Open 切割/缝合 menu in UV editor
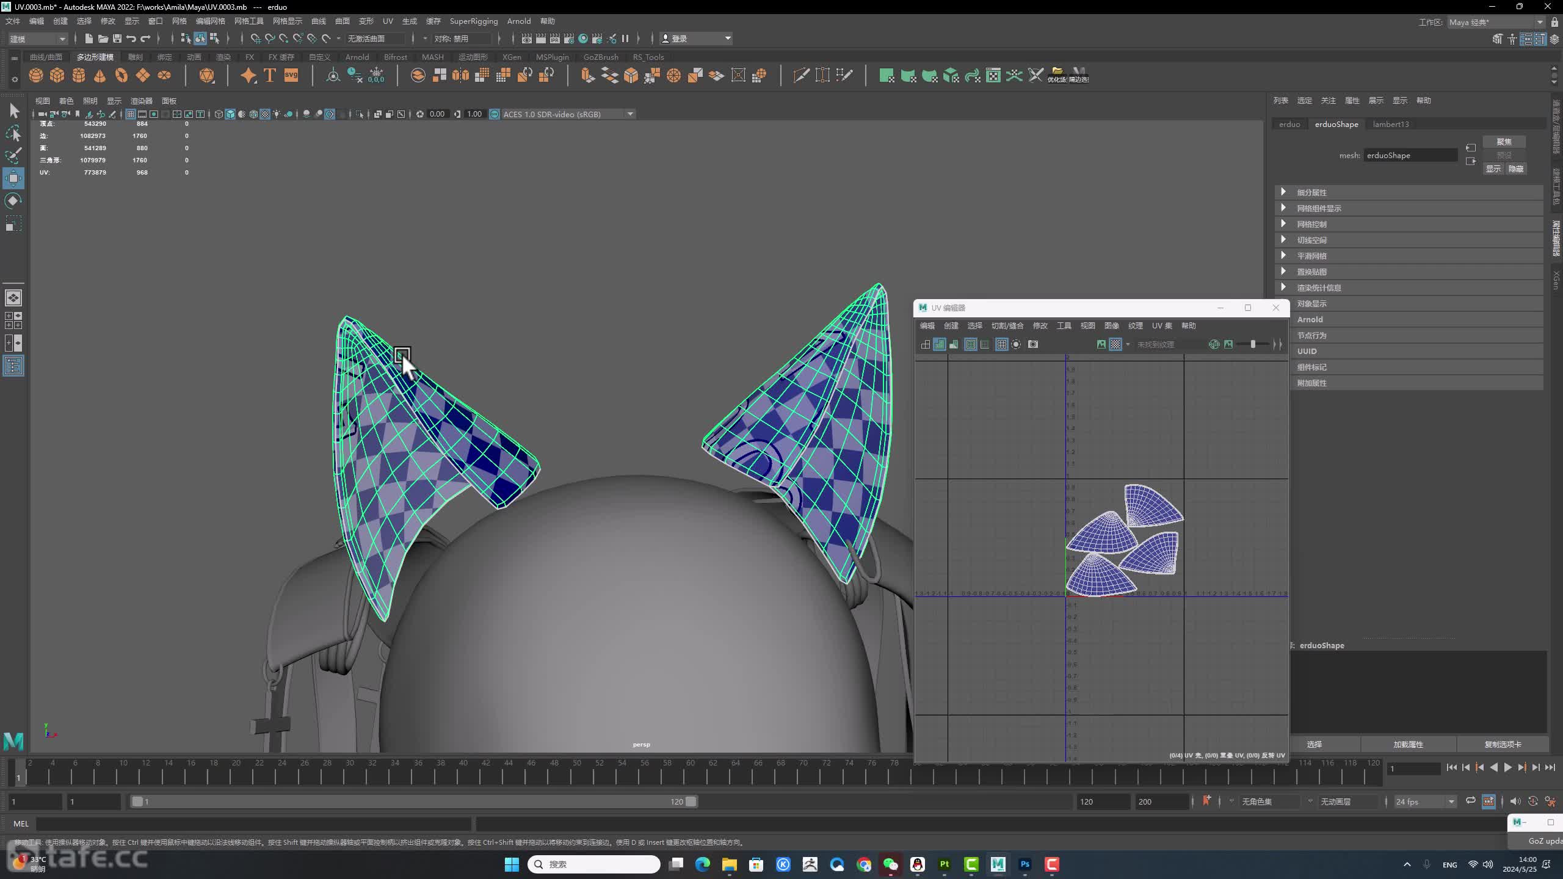The width and height of the screenshot is (1563, 879). point(1007,325)
